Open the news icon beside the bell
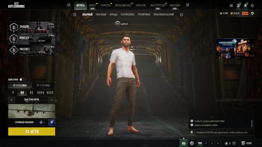The height and width of the screenshot is (147, 262). [238, 6]
